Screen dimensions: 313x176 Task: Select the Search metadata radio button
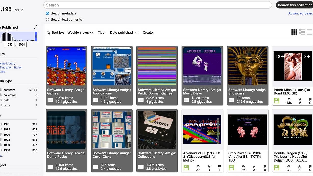pyautogui.click(x=47, y=13)
